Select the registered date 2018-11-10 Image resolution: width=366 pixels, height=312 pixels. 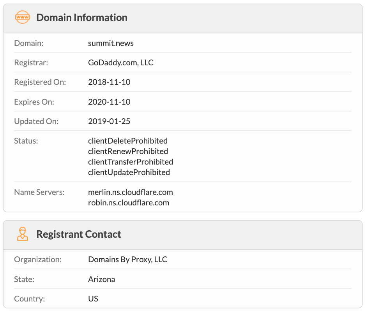(109, 82)
